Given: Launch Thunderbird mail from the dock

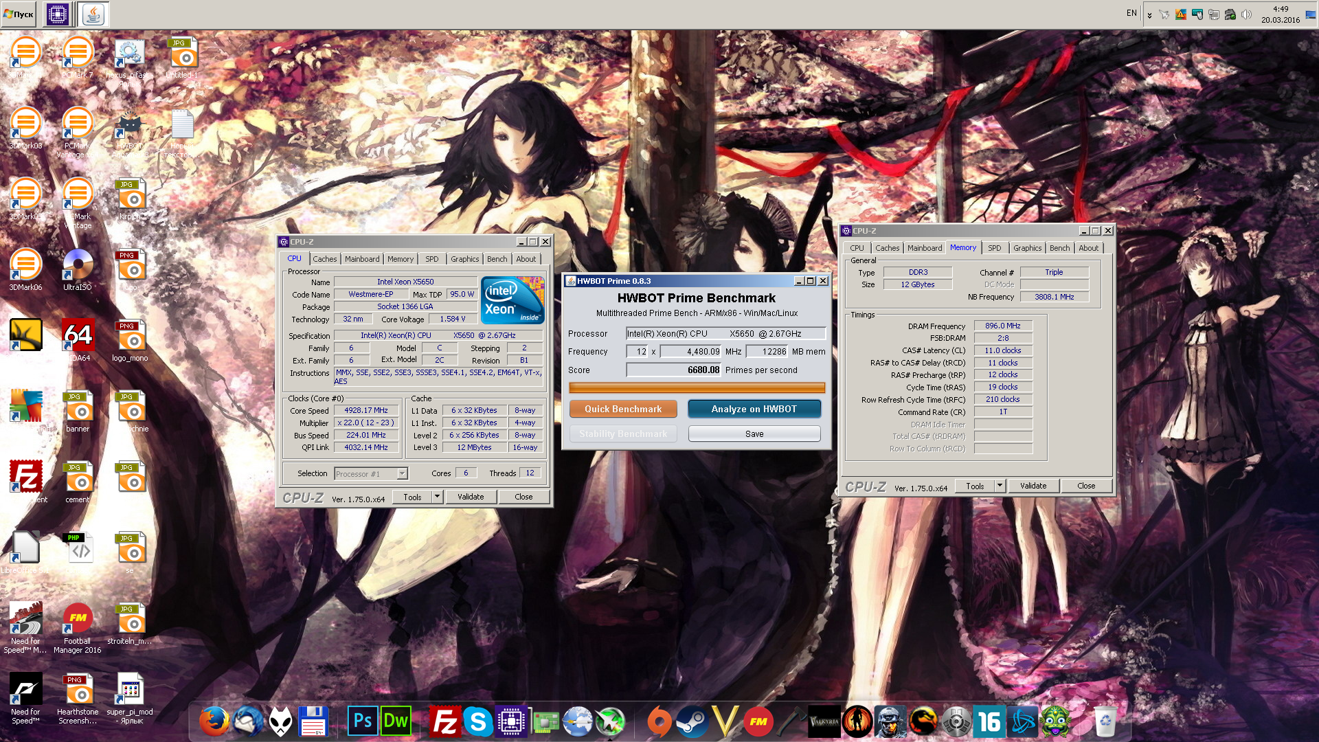Looking at the screenshot, I should click(x=247, y=721).
